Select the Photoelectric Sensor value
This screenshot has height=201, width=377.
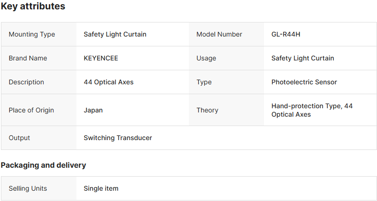(x=304, y=82)
